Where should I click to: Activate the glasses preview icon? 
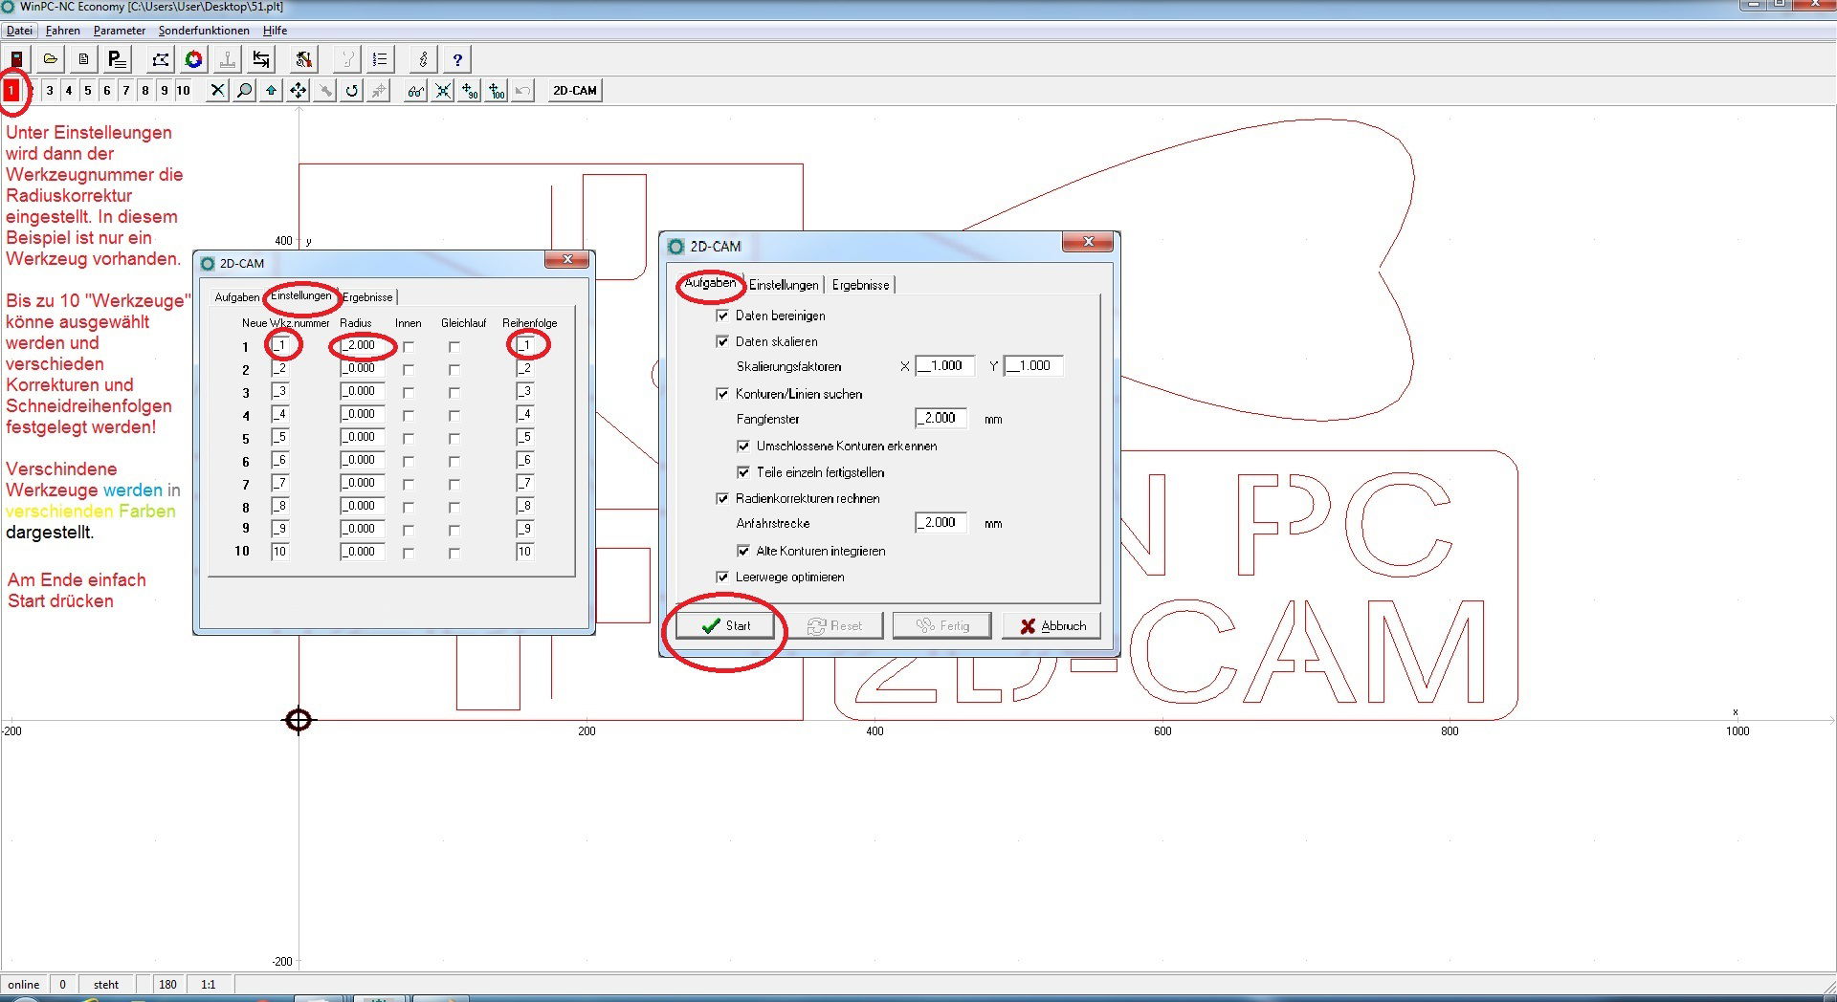pos(414,90)
